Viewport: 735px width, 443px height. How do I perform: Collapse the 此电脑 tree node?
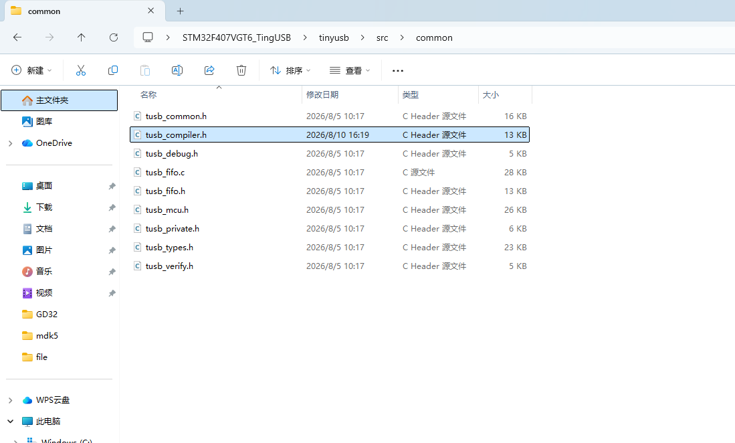10,422
